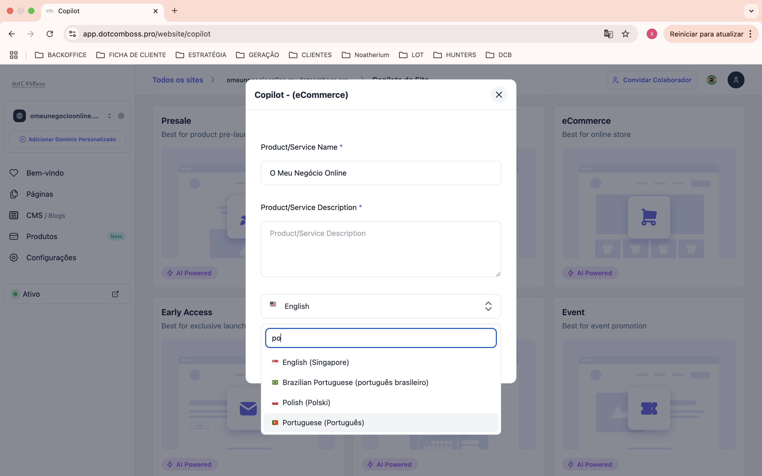Open site settings gear icon
This screenshot has height=476, width=762.
point(121,116)
